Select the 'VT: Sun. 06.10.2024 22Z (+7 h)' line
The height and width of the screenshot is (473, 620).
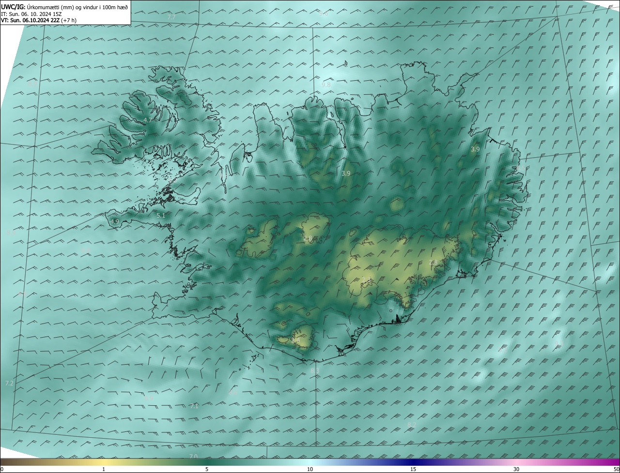pos(38,20)
